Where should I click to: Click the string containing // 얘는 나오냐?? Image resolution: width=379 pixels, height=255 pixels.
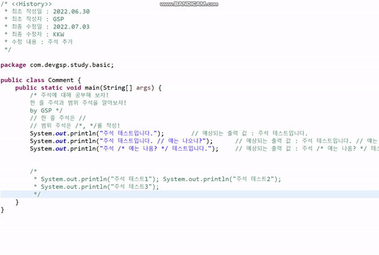coord(153,140)
